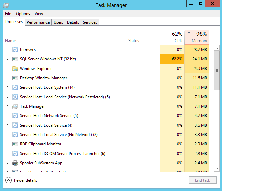This screenshot has height=191, width=276.
Task: Click the SQL Server Windows NT process icon
Action: tap(15, 59)
